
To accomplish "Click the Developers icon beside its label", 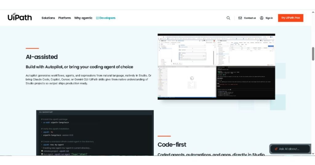I will (x=97, y=18).
